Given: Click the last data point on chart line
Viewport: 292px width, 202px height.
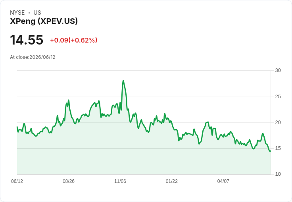Looking at the screenshot, I should pyautogui.click(x=271, y=151).
